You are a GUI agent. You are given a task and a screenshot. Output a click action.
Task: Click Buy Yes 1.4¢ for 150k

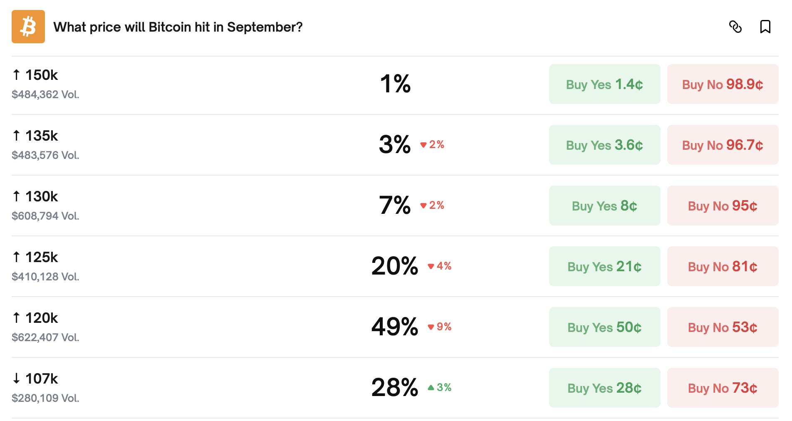(x=604, y=84)
